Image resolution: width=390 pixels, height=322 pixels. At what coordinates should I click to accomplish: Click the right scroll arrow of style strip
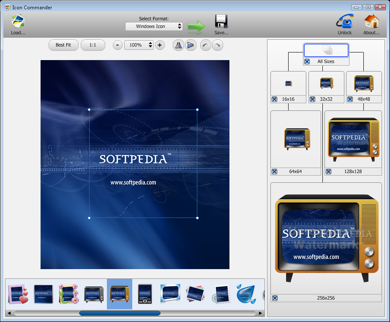[260, 313]
